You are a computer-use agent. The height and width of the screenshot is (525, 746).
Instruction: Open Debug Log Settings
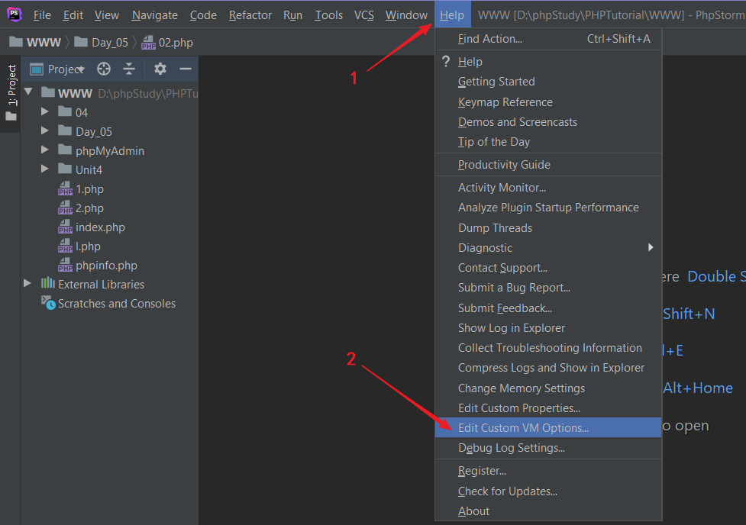[548, 448]
